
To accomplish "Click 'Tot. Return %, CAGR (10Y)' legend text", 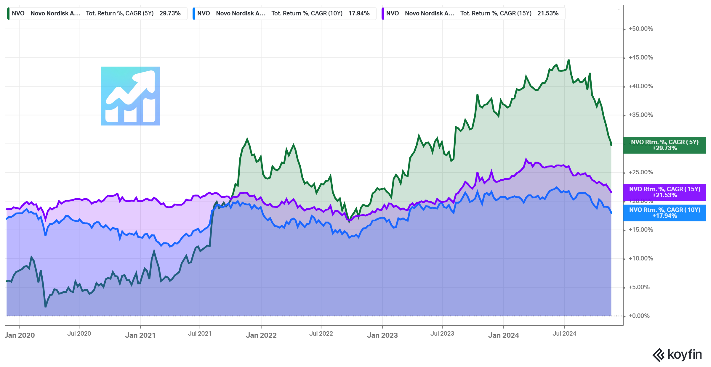I will tap(307, 13).
